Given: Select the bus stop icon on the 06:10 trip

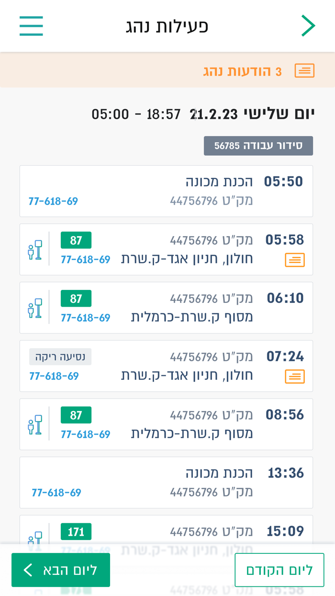Looking at the screenshot, I should (x=34, y=307).
